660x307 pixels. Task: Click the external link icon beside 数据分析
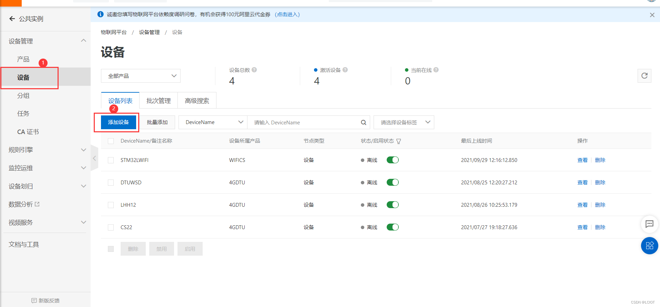37,204
